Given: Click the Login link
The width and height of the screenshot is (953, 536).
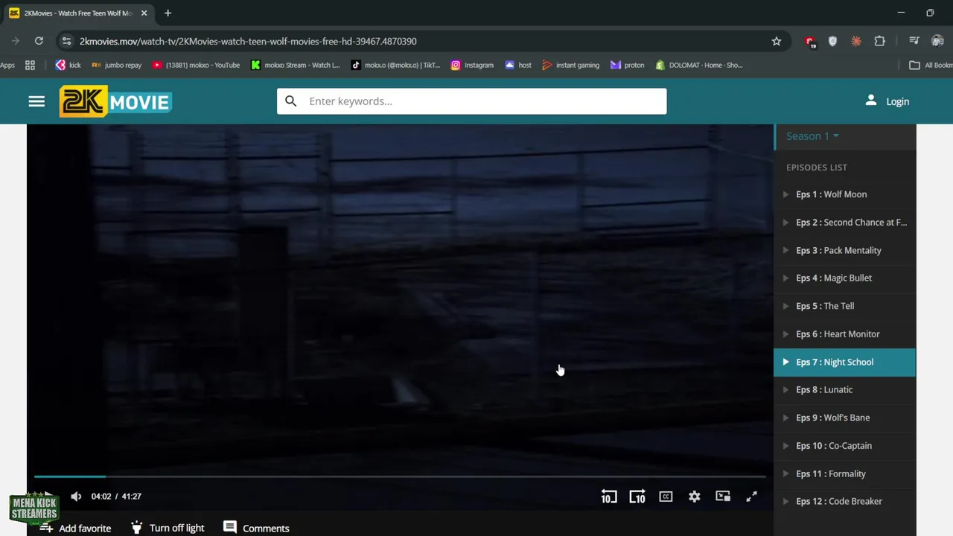Looking at the screenshot, I should 897,101.
